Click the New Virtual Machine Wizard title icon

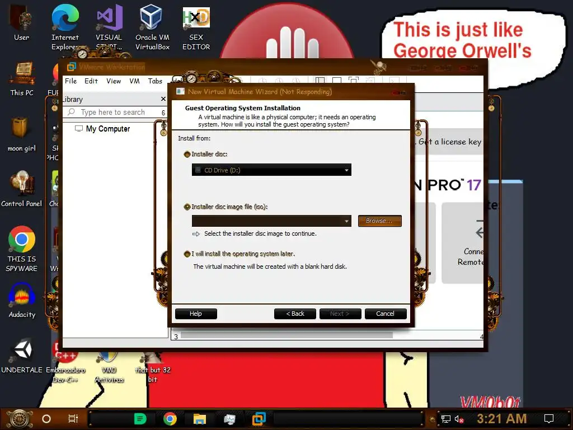coord(180,91)
